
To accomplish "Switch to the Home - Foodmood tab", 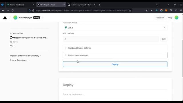I will [20, 5].
